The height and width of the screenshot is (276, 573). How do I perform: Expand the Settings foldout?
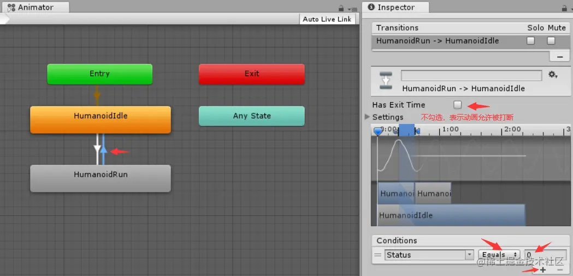[367, 117]
